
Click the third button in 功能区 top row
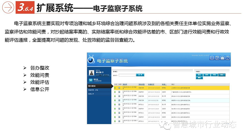pyautogui.click(x=214, y=75)
